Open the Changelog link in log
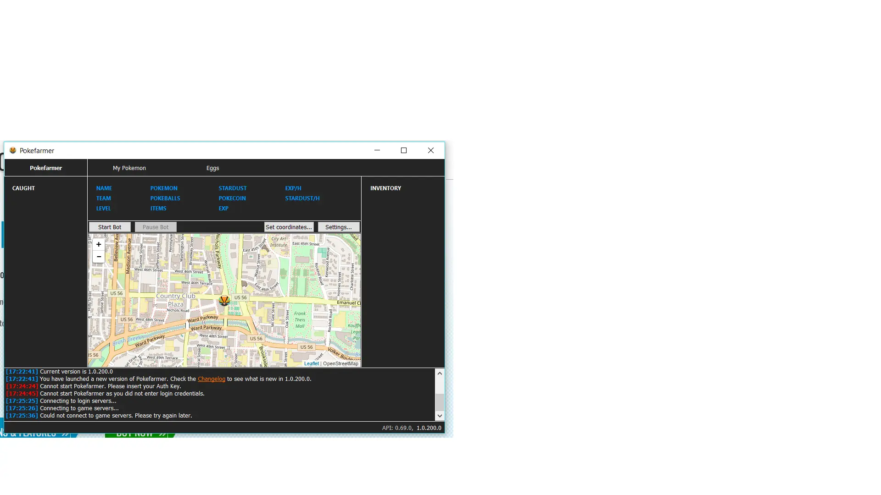This screenshot has width=881, height=495. (x=212, y=379)
